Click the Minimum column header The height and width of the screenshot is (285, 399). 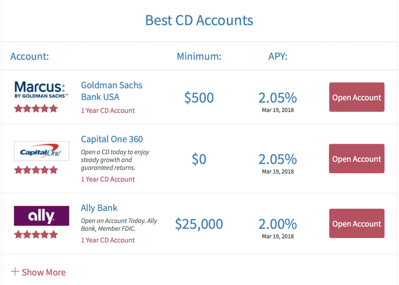tap(199, 56)
